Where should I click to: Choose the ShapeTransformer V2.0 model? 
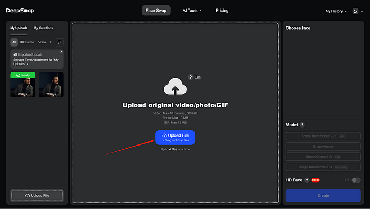point(323,136)
